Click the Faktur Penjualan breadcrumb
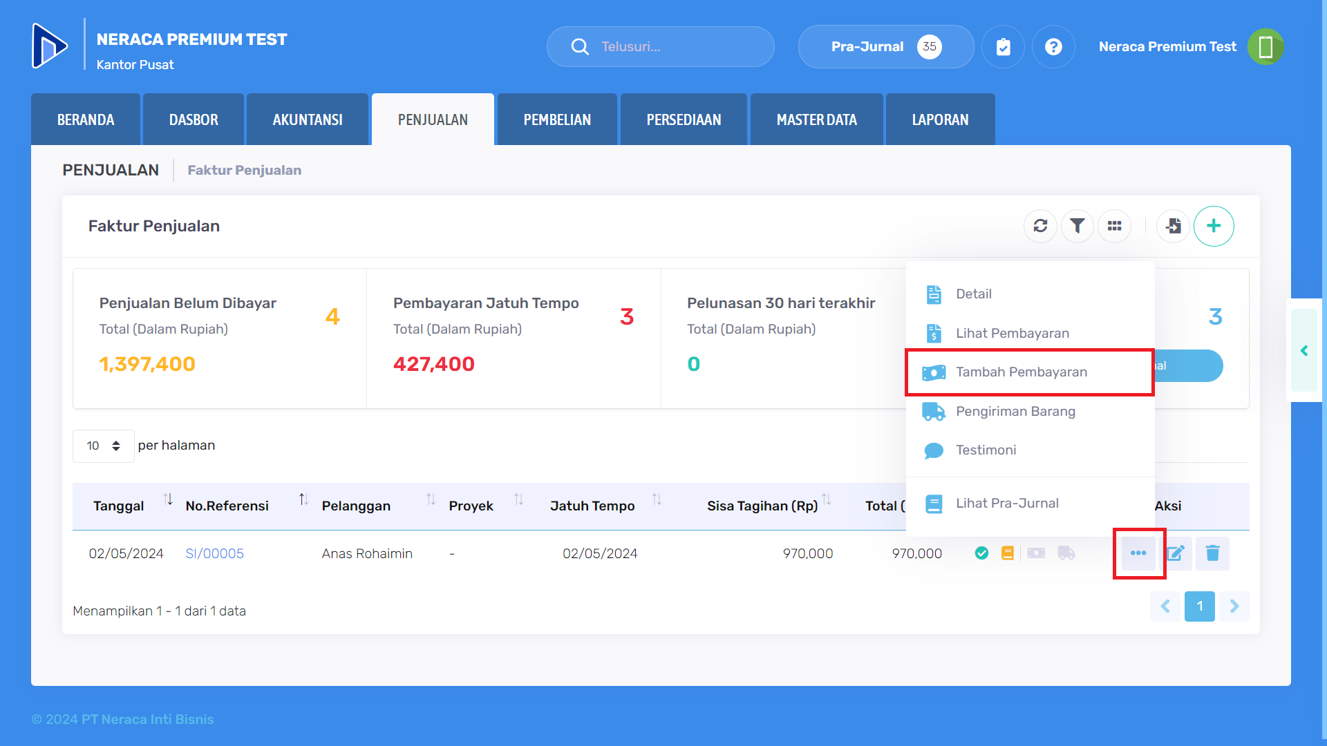Viewport: 1327px width, 746px height. click(244, 170)
